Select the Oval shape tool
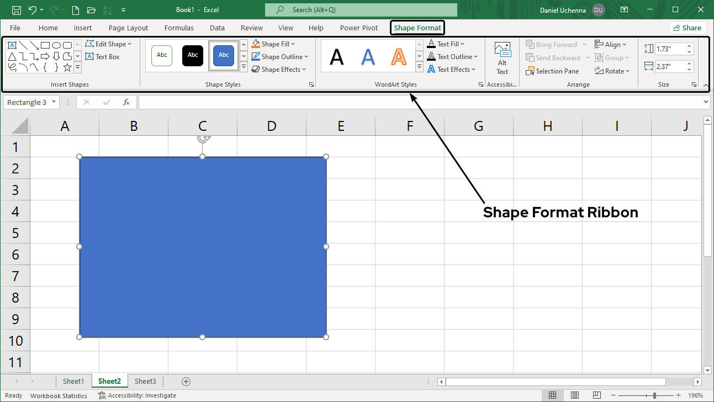The width and height of the screenshot is (714, 402). tap(56, 45)
